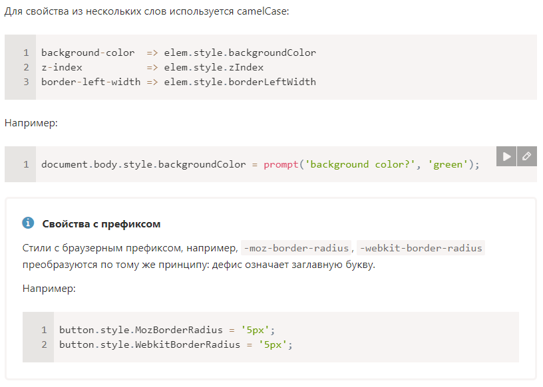The height and width of the screenshot is (387, 543).
Task: Click document.body.style.backgroundColor in the example
Action: [x=143, y=164]
